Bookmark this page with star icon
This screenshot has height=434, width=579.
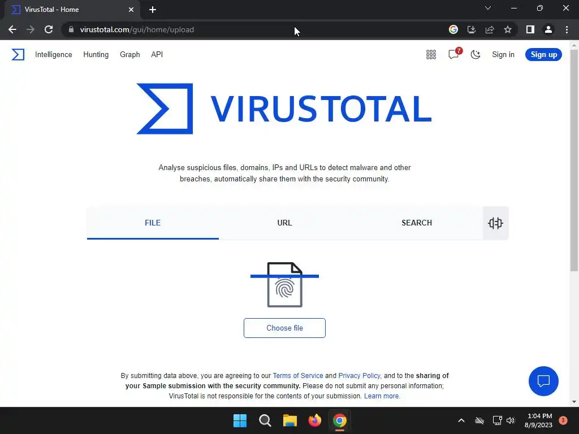(508, 29)
